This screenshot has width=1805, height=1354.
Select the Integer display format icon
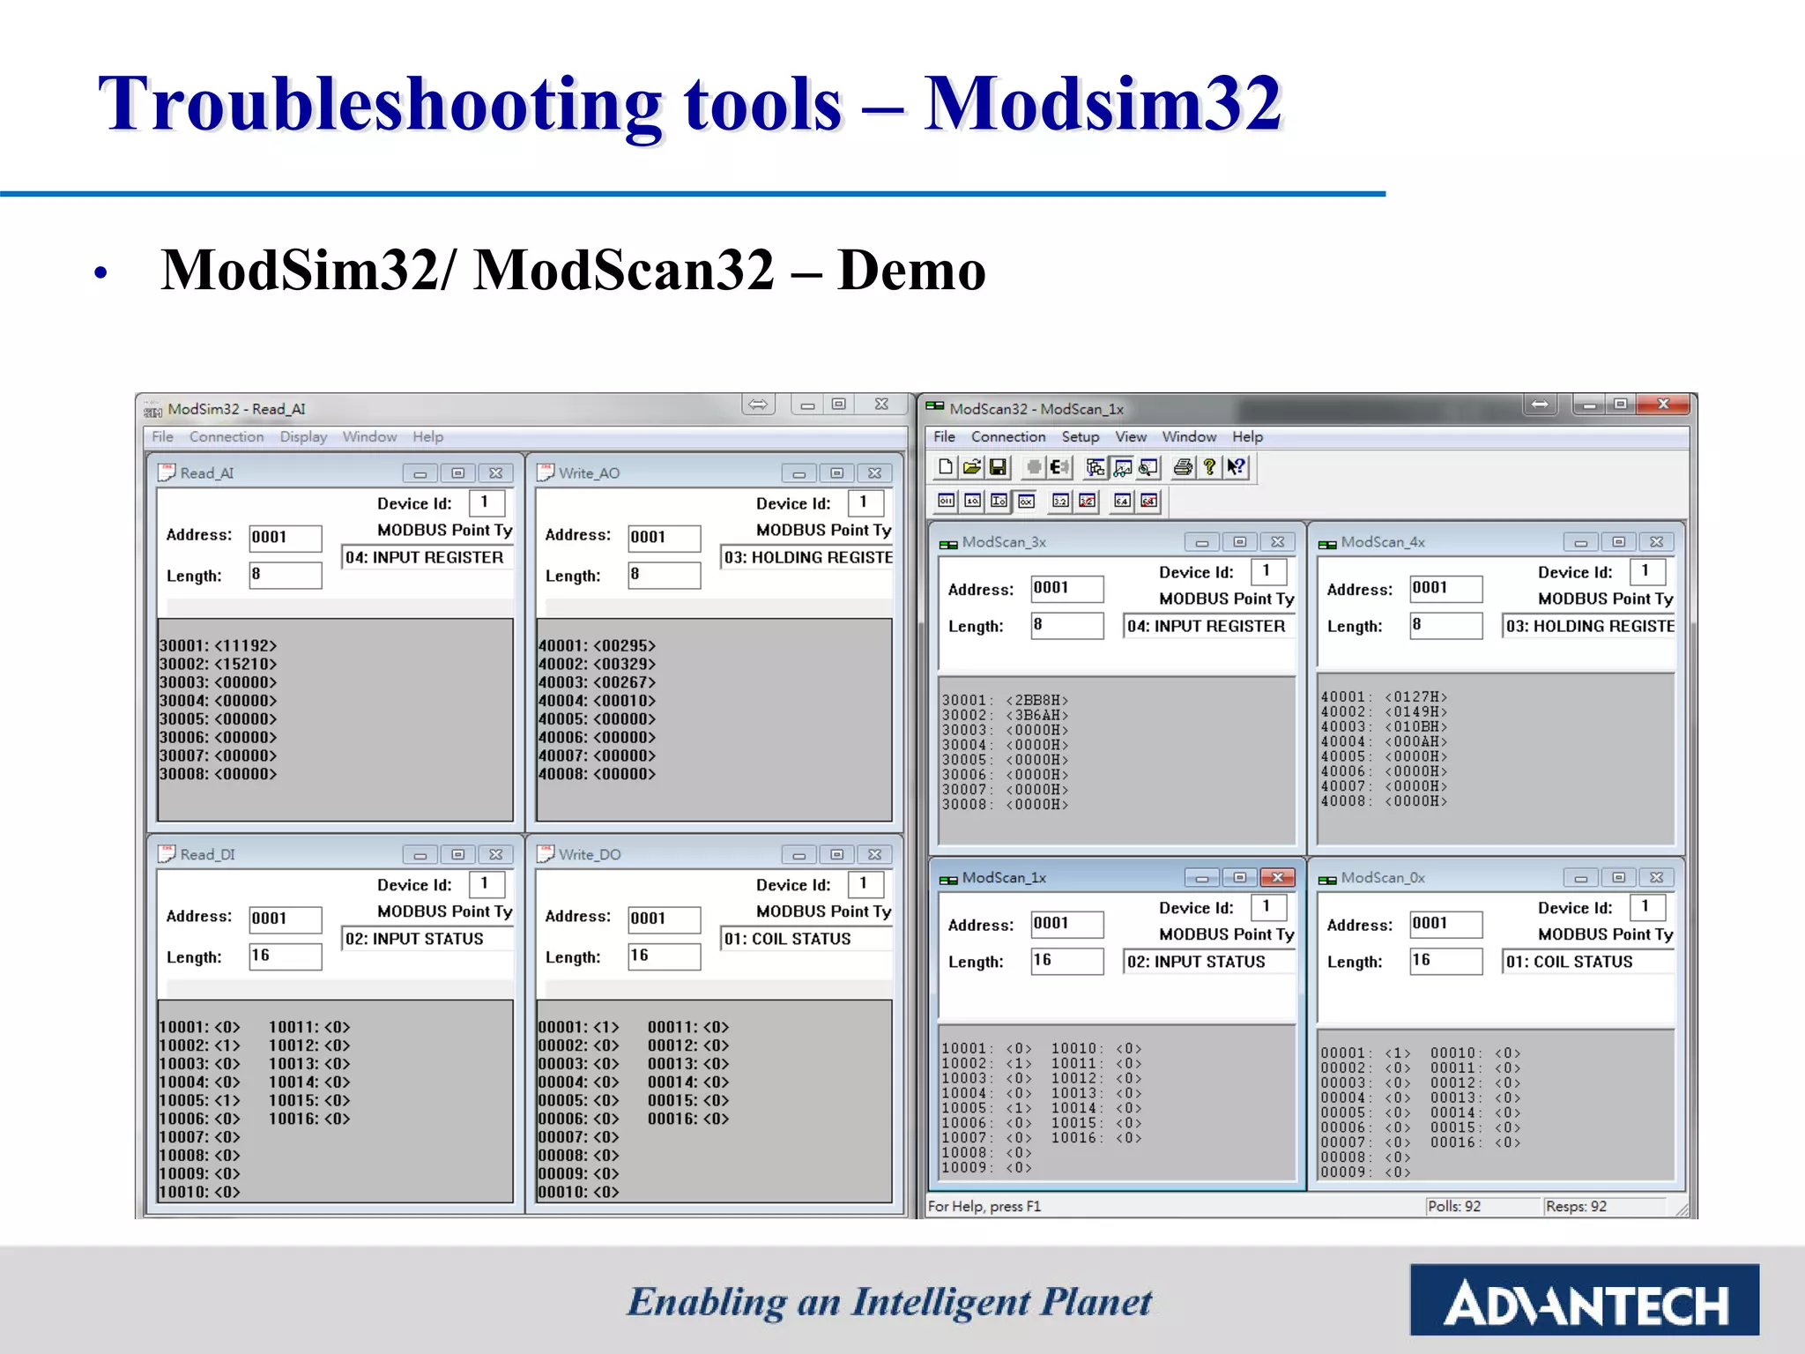(x=999, y=501)
